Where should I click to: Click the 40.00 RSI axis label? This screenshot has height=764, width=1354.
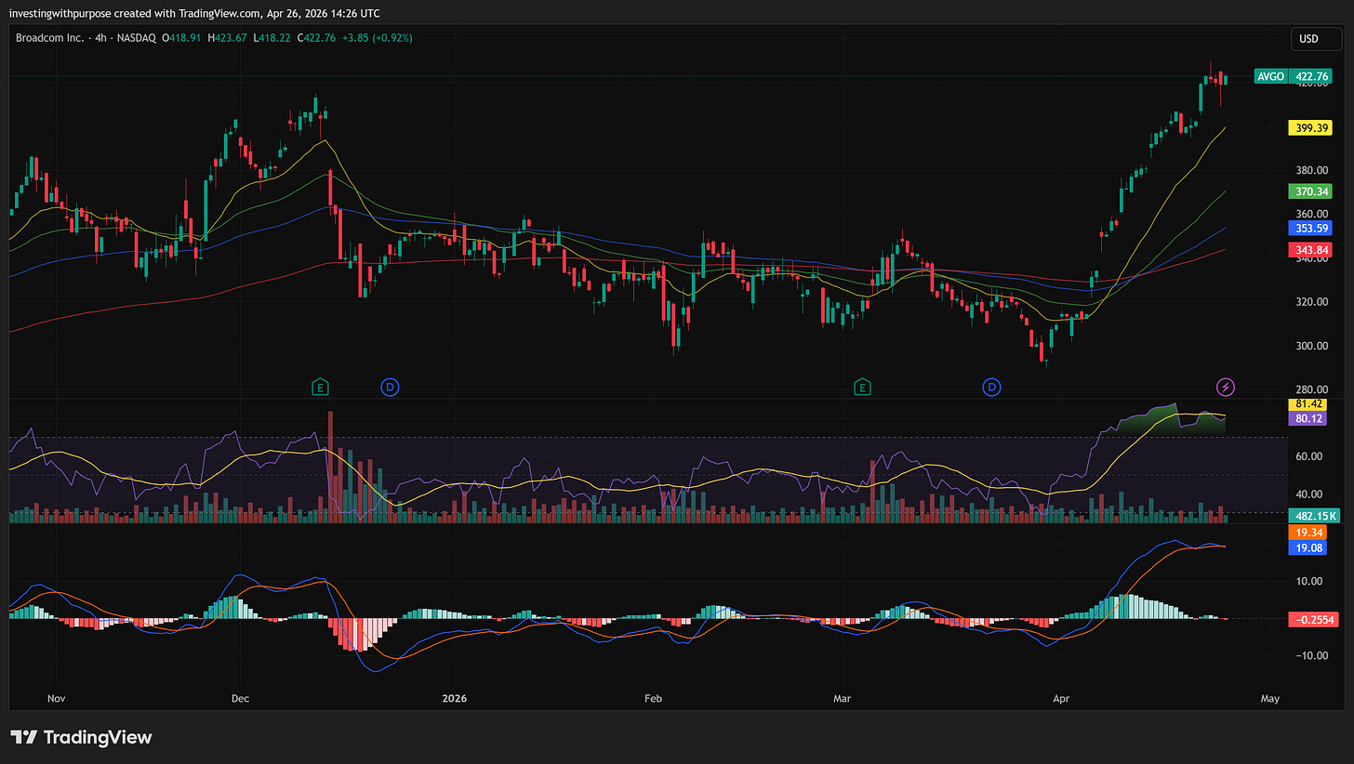pos(1308,494)
